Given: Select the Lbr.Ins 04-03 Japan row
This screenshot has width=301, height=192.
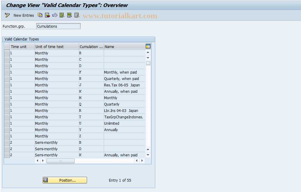Looking at the screenshot, I should [7, 110].
